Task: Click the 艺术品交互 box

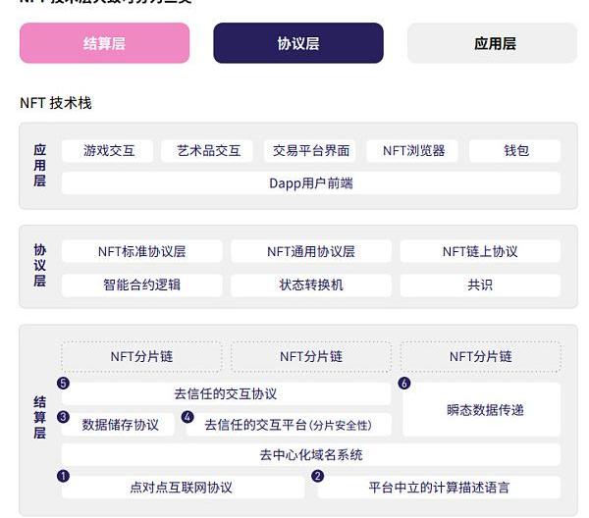Action: pos(208,151)
